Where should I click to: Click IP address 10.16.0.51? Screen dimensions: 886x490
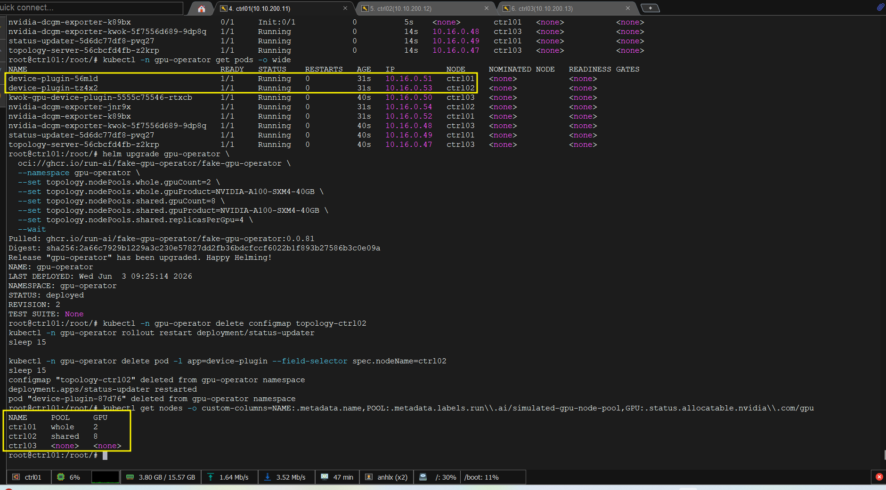(x=409, y=79)
